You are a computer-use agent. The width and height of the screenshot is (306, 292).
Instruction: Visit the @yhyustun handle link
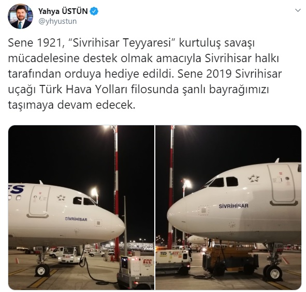click(57, 21)
